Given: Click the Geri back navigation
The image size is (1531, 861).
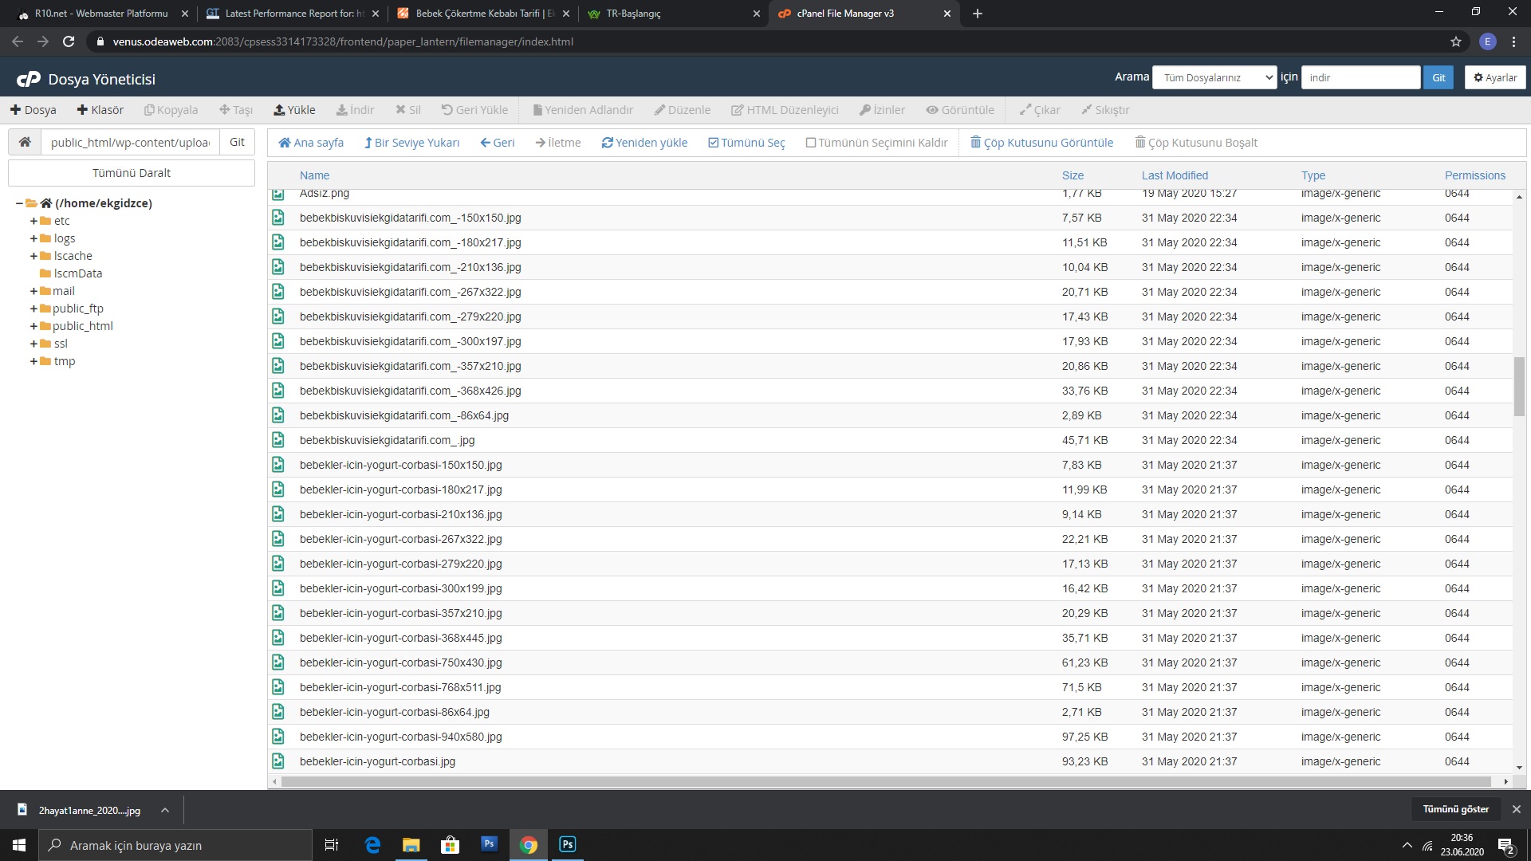Looking at the screenshot, I should [x=498, y=143].
